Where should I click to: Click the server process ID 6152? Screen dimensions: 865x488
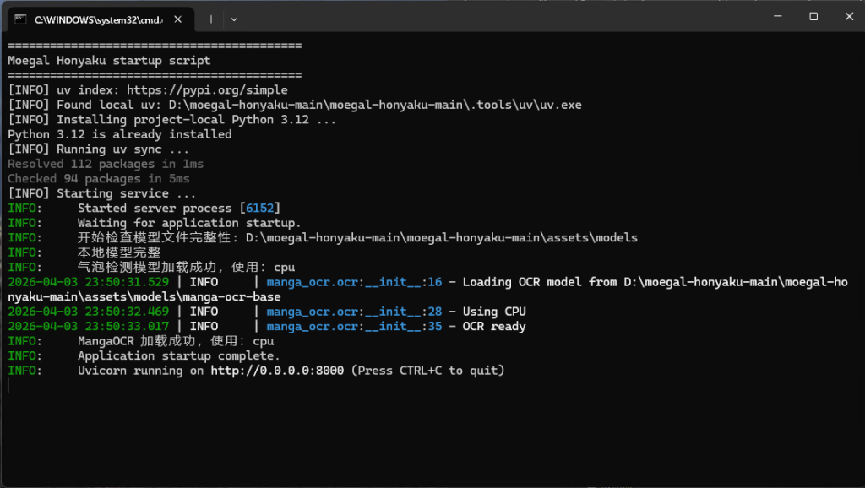pyautogui.click(x=259, y=208)
